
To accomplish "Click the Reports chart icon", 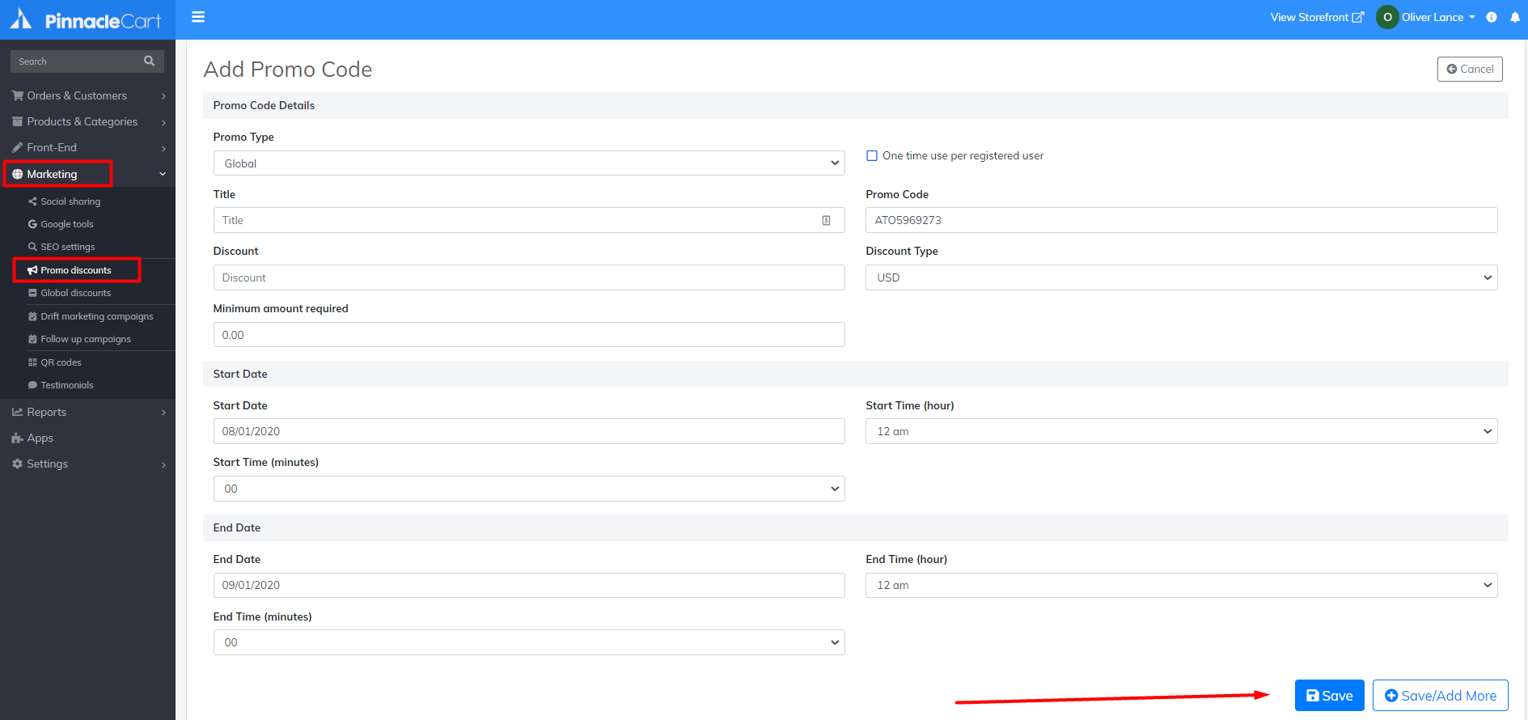I will pos(17,412).
